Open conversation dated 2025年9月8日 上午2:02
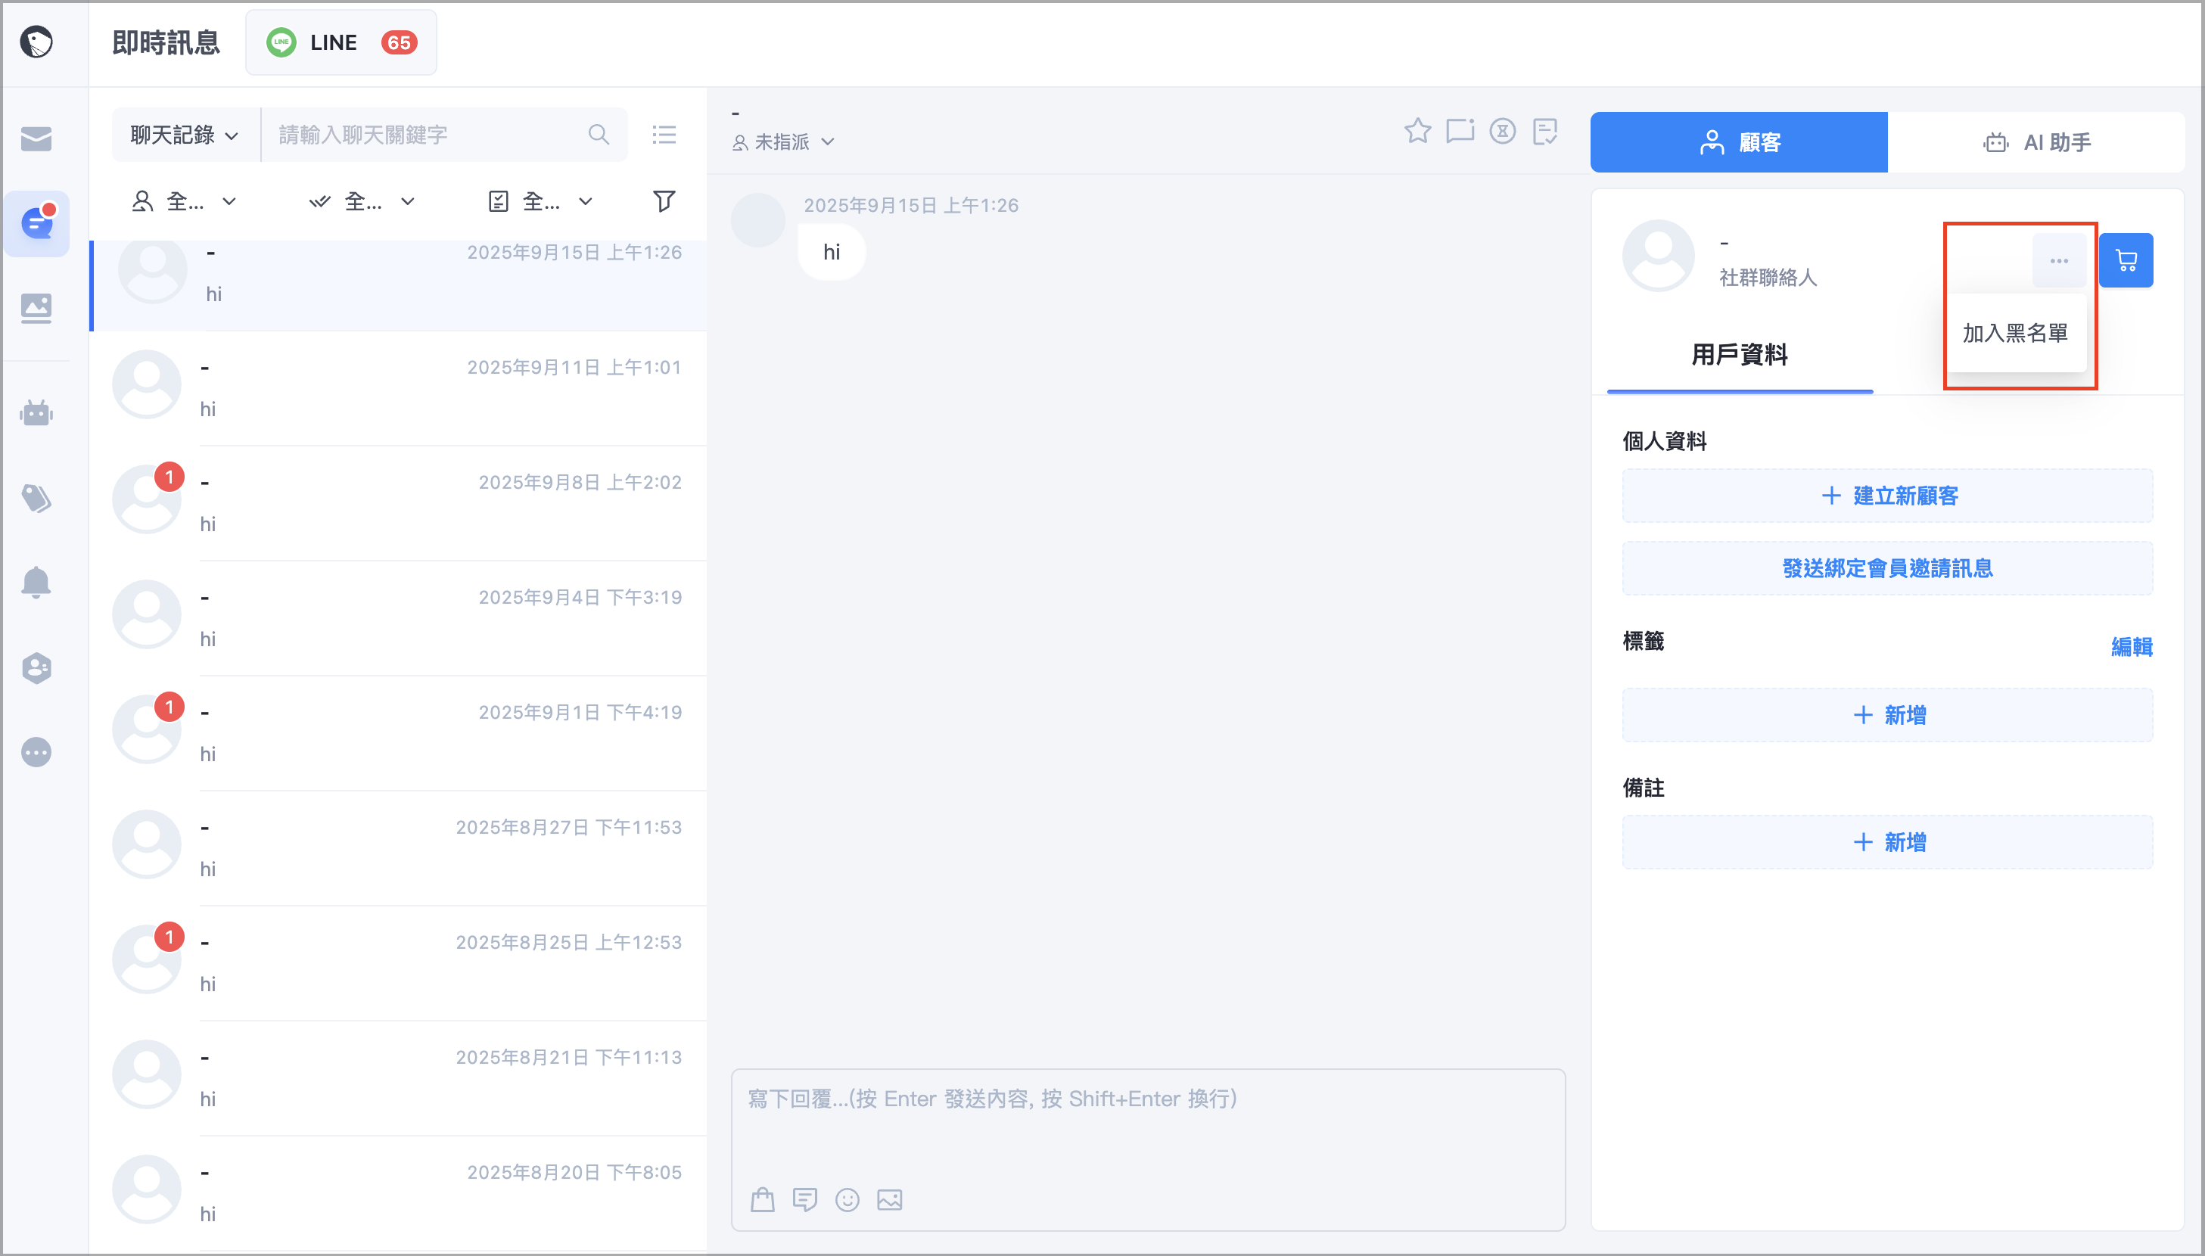 (399, 503)
